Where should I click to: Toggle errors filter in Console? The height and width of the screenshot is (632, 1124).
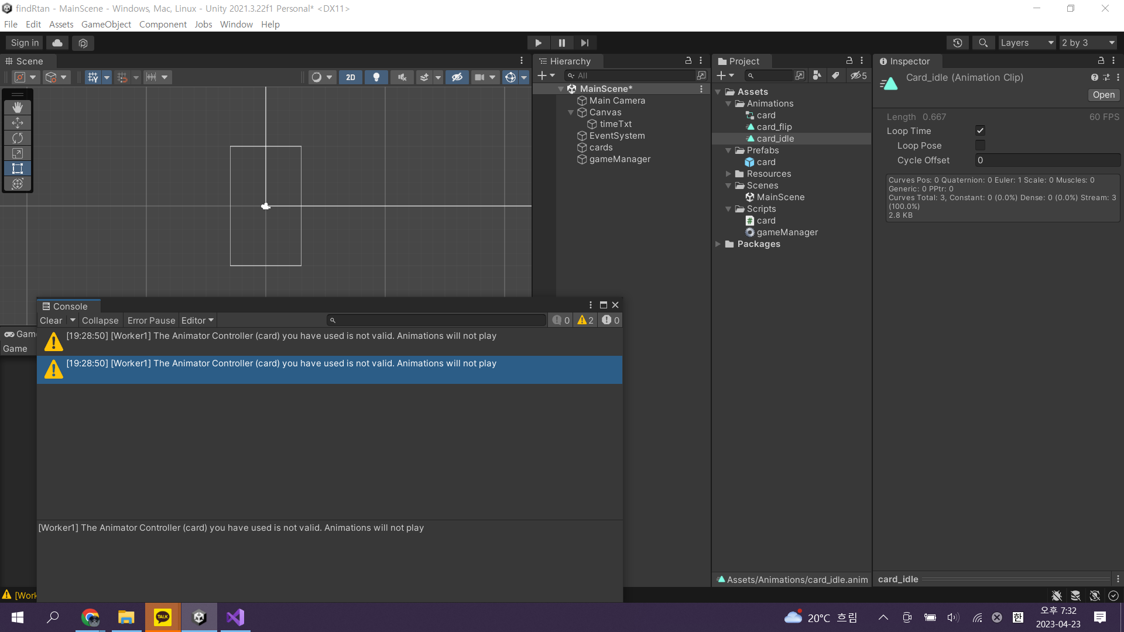[x=611, y=321]
